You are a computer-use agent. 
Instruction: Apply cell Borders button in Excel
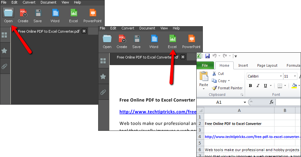click(x=280, y=86)
